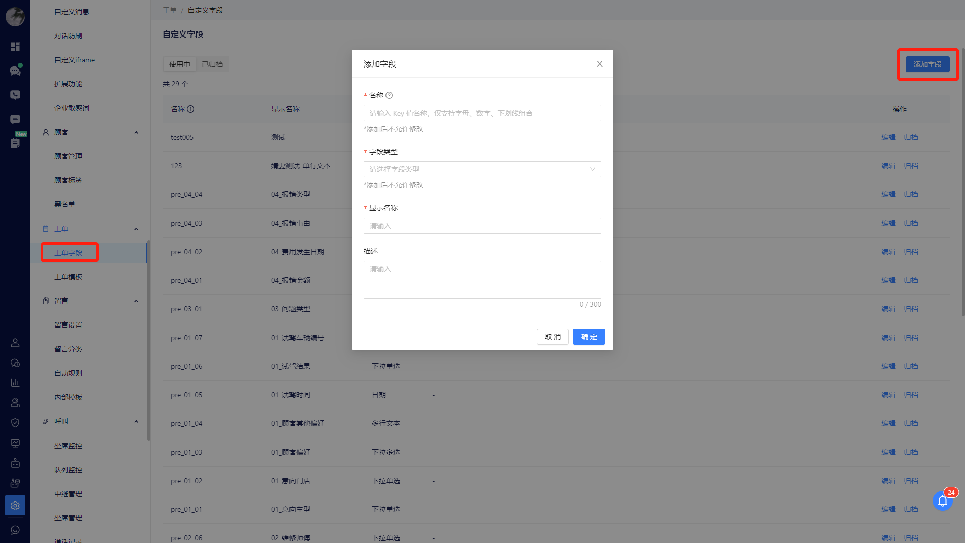The height and width of the screenshot is (543, 965).
Task: Open the monitor screen icon in sidebar
Action: coord(15,443)
